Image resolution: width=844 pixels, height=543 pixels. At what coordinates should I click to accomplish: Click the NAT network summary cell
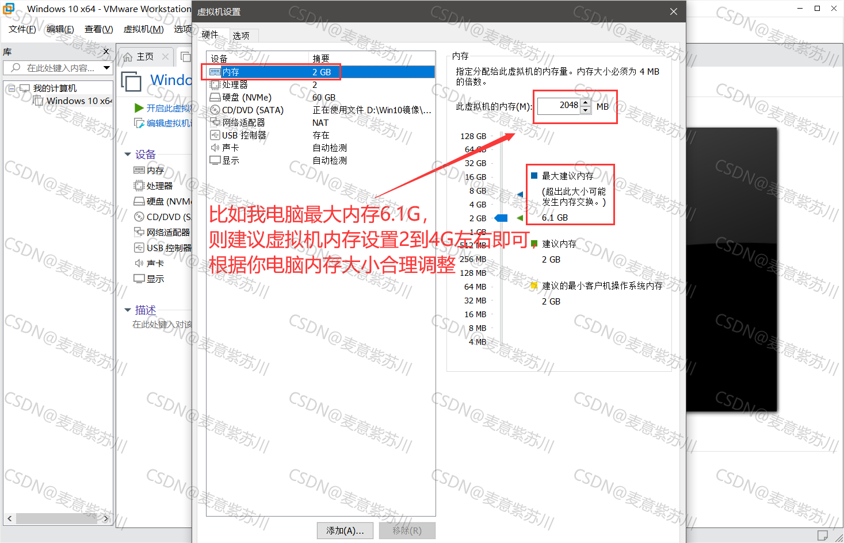pos(320,122)
